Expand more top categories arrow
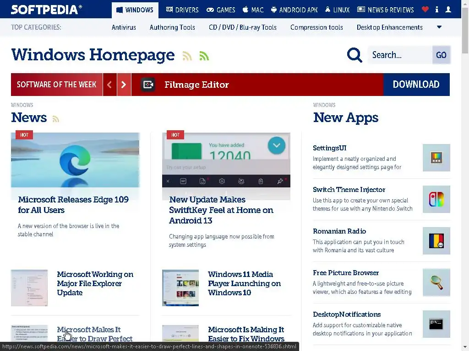469x351 pixels. click(439, 27)
